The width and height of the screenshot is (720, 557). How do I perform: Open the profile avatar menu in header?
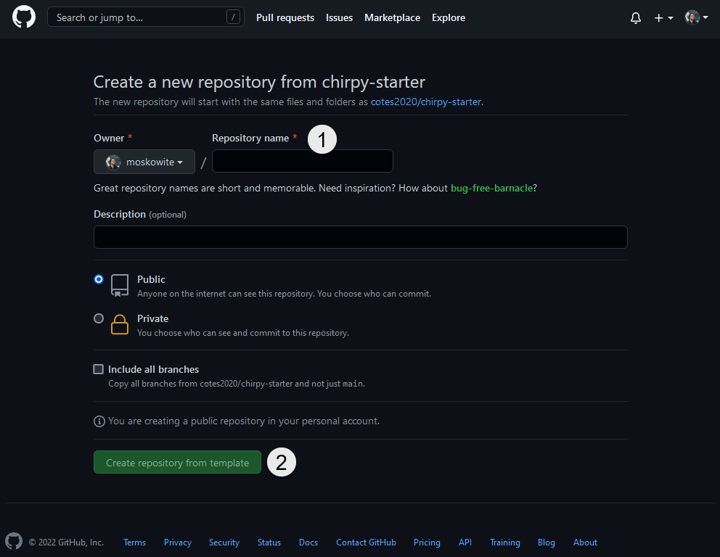(696, 17)
